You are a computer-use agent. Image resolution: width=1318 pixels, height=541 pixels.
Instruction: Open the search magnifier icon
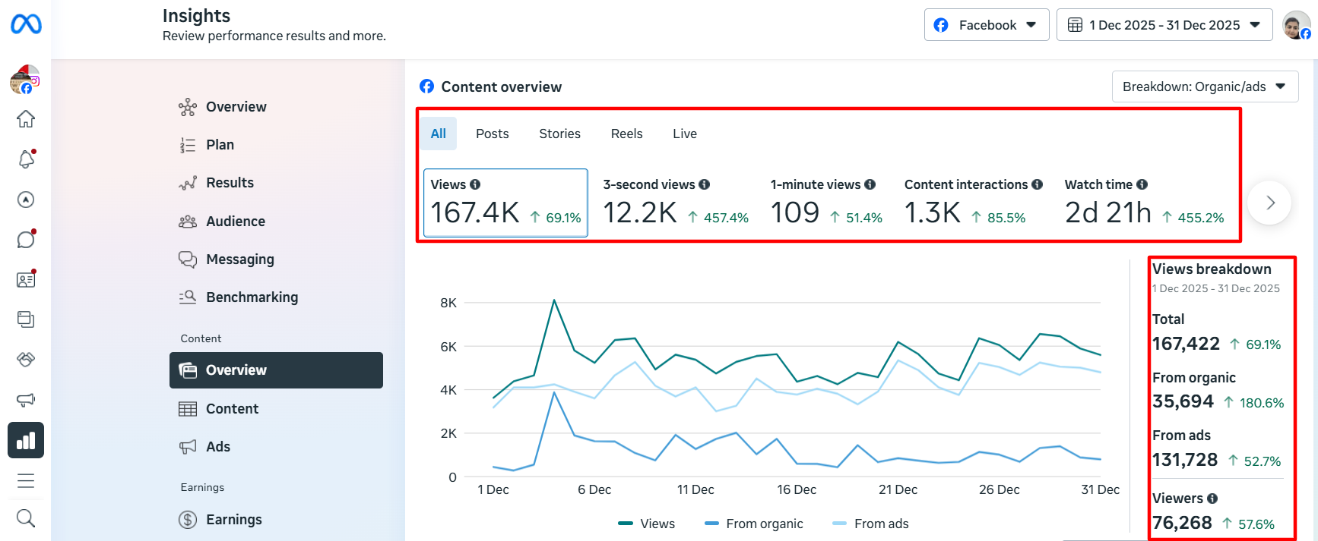26,518
